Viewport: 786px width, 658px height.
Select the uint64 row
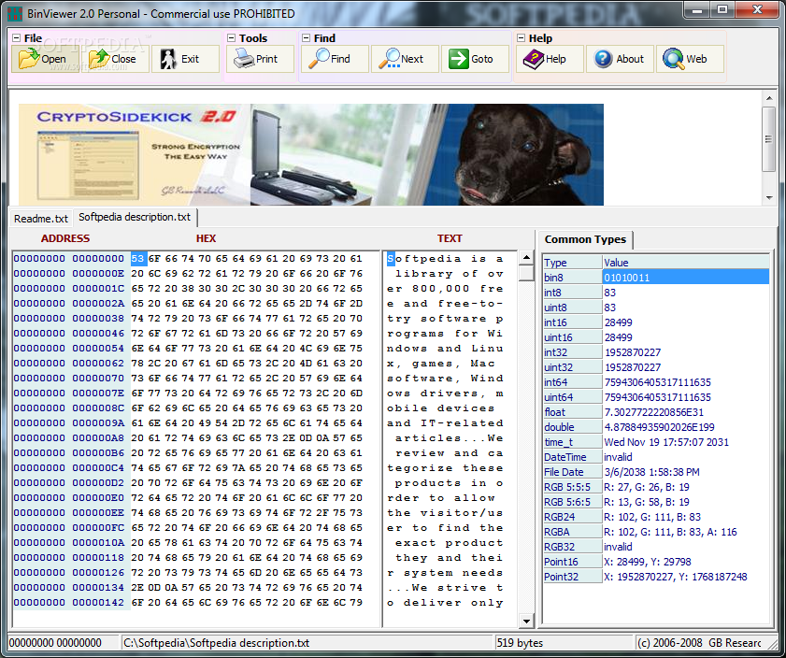click(656, 397)
